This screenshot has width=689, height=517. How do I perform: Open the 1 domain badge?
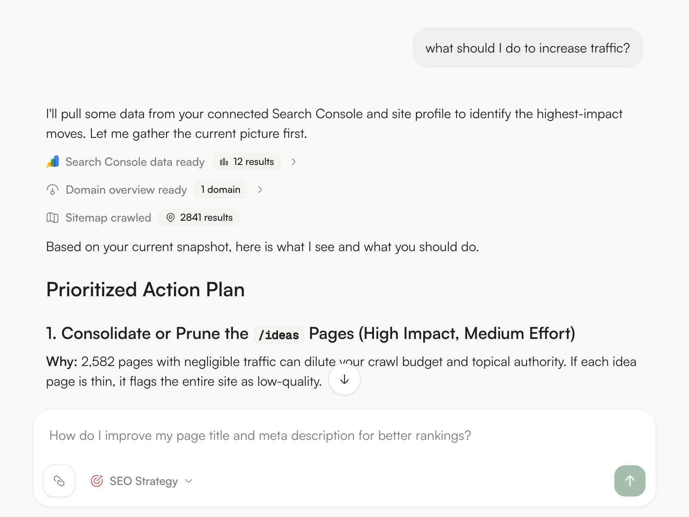pyautogui.click(x=221, y=190)
